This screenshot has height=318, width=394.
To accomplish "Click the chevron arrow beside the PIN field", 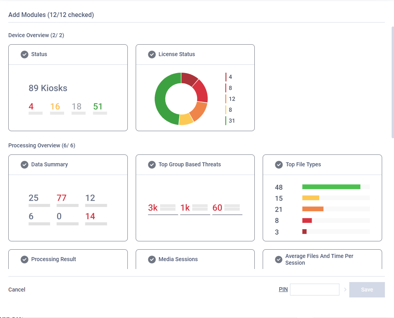I will click(345, 290).
